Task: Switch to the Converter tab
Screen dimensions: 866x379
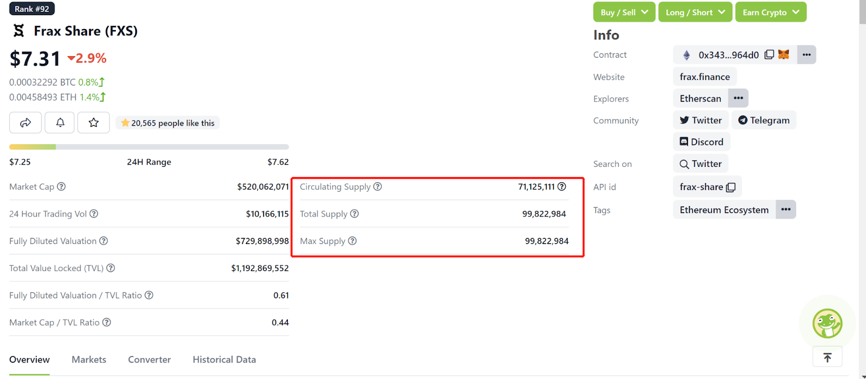Action: [x=149, y=360]
